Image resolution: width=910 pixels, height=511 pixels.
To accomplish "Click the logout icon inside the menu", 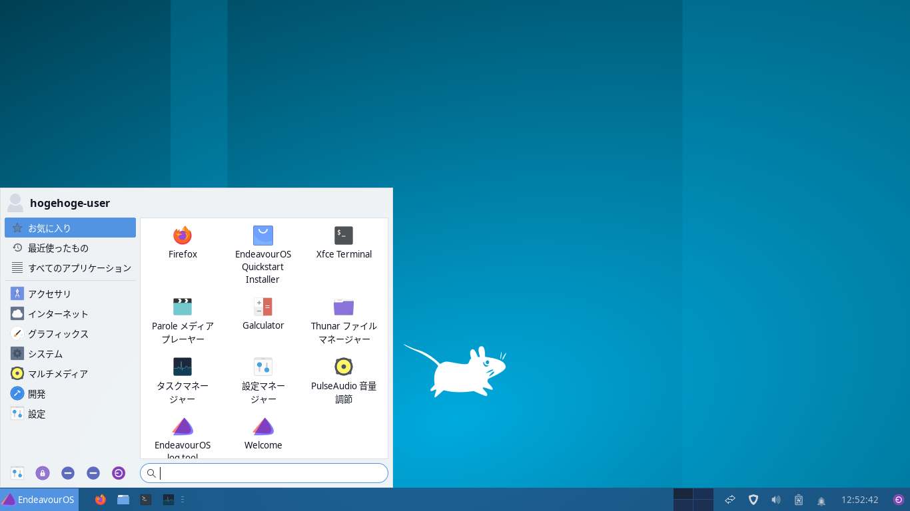I will (119, 473).
